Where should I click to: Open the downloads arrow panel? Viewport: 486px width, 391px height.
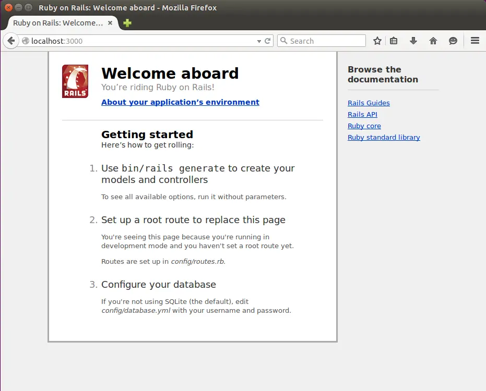pyautogui.click(x=413, y=41)
